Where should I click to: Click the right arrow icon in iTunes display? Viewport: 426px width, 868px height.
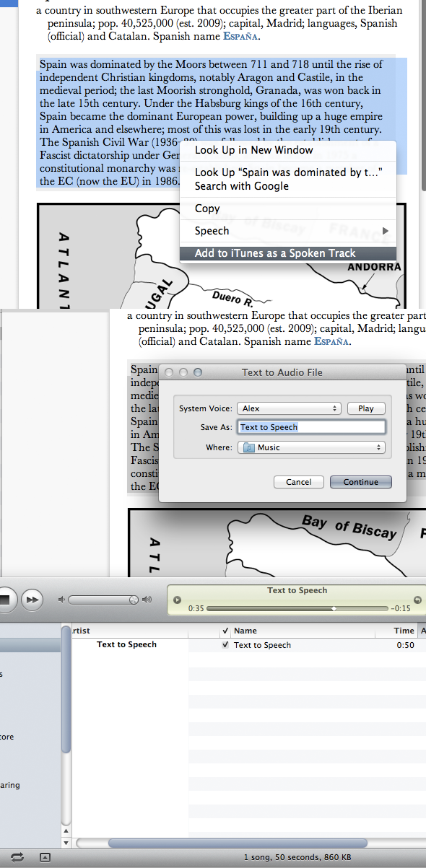(x=417, y=600)
